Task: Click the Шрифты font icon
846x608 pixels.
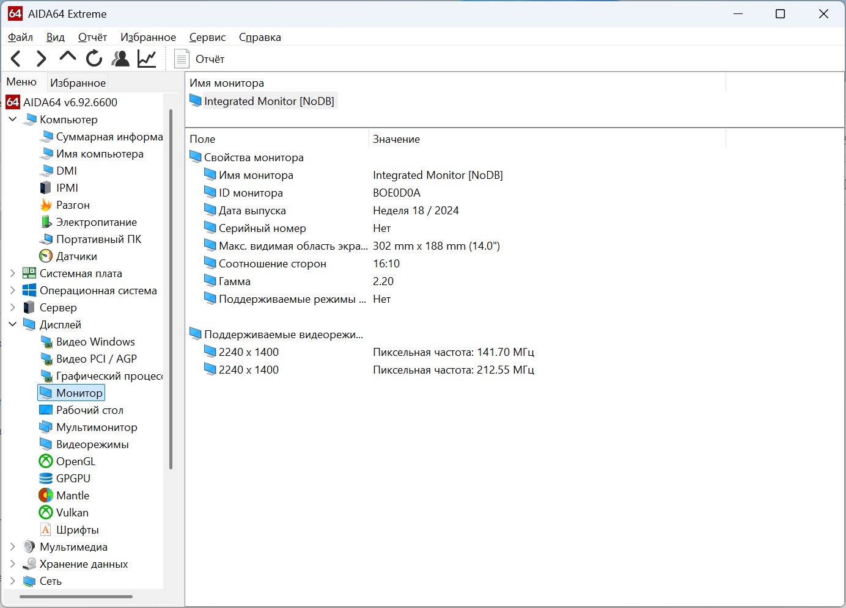Action: click(46, 529)
